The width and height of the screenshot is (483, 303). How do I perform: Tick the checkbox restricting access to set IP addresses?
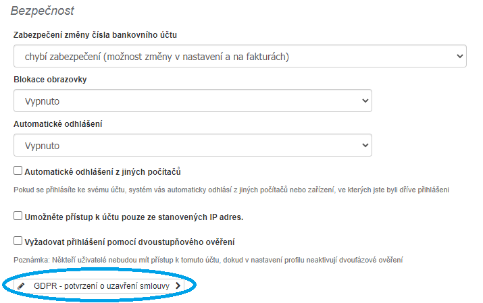[x=18, y=217]
